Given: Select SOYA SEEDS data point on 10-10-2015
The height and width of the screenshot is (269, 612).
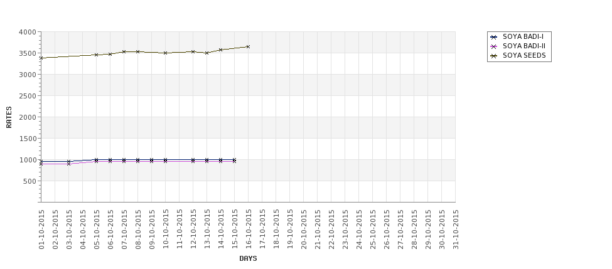Looking at the screenshot, I should (x=166, y=53).
